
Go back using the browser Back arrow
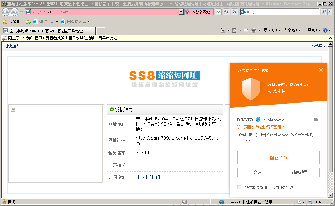click(x=6, y=12)
